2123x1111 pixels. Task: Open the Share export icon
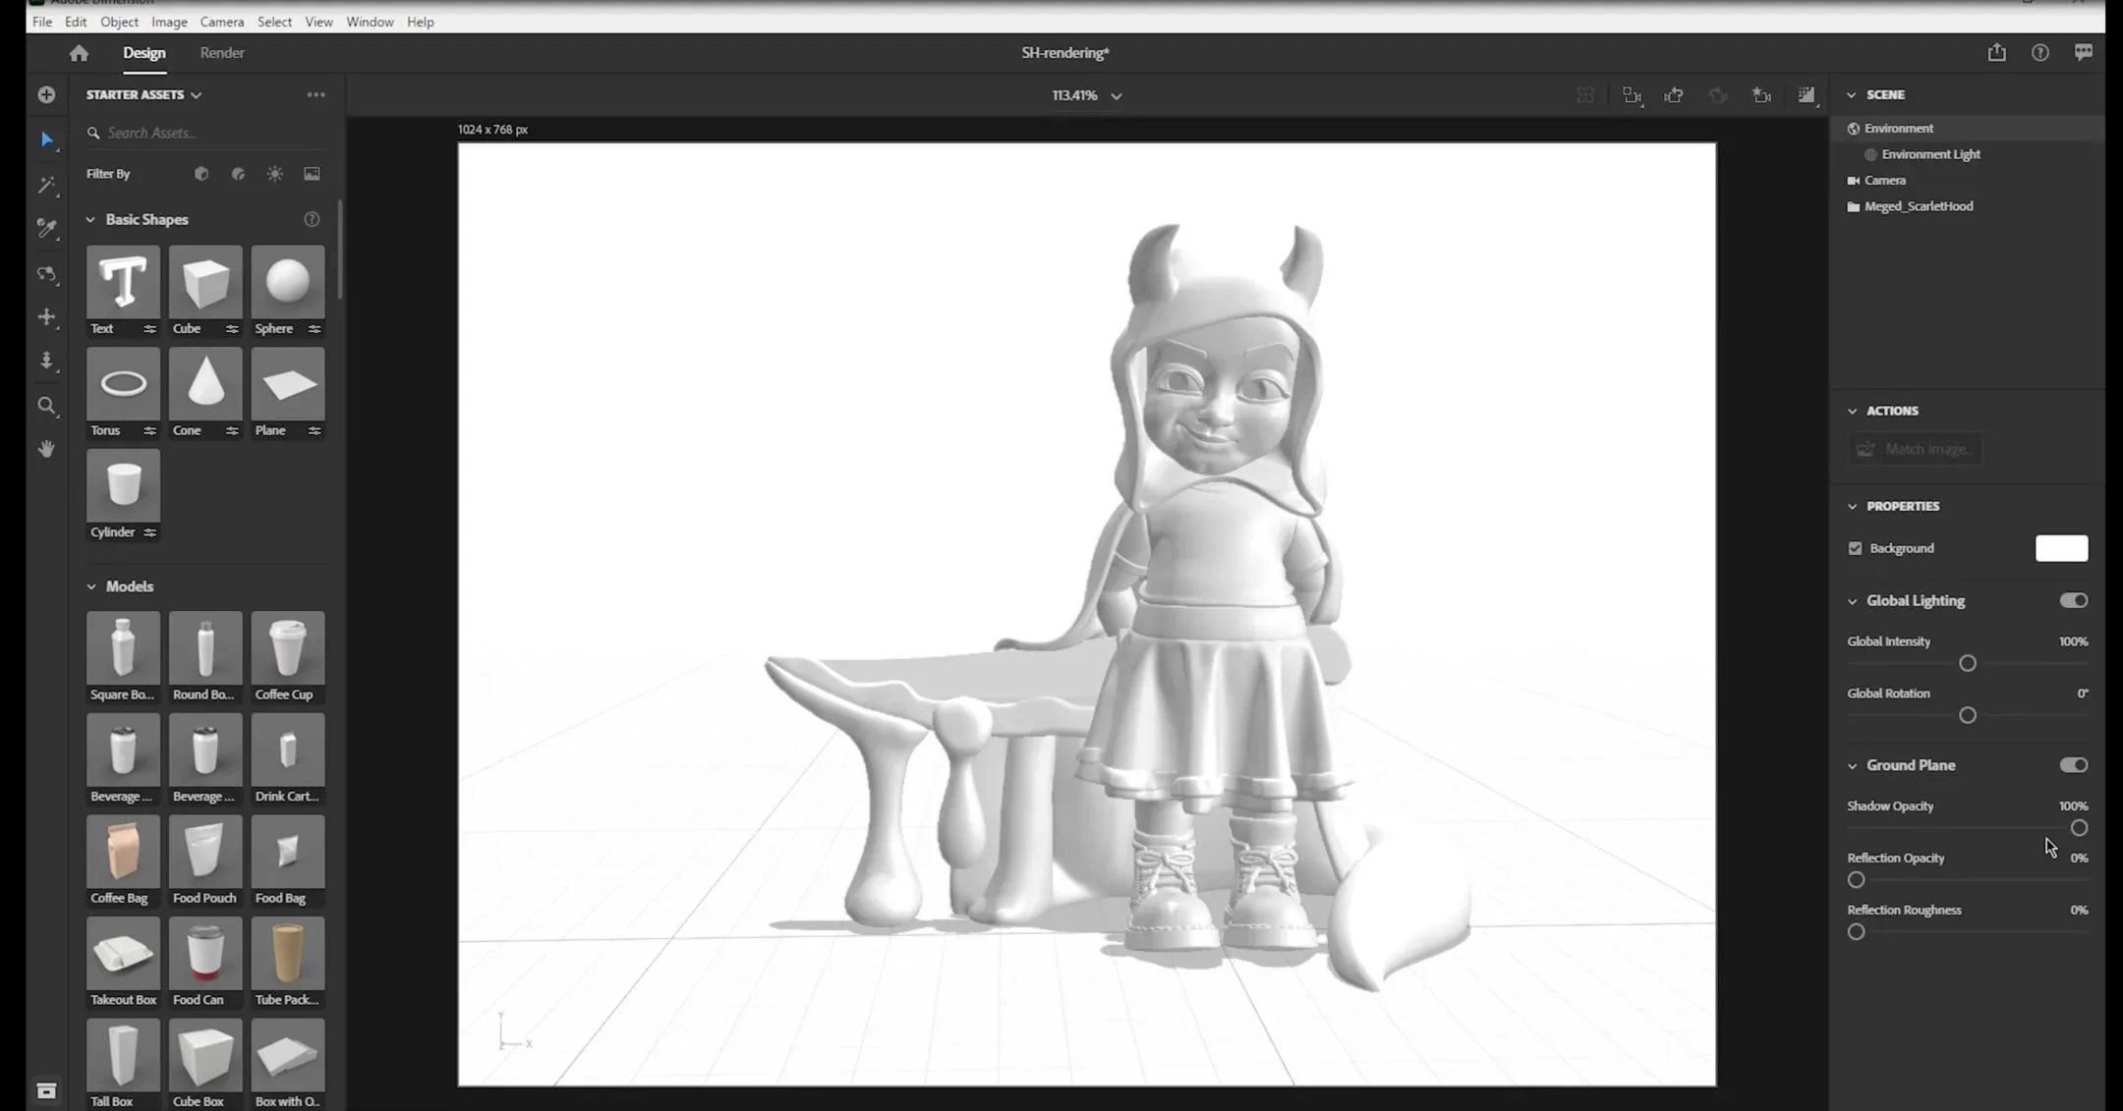pyautogui.click(x=1996, y=53)
